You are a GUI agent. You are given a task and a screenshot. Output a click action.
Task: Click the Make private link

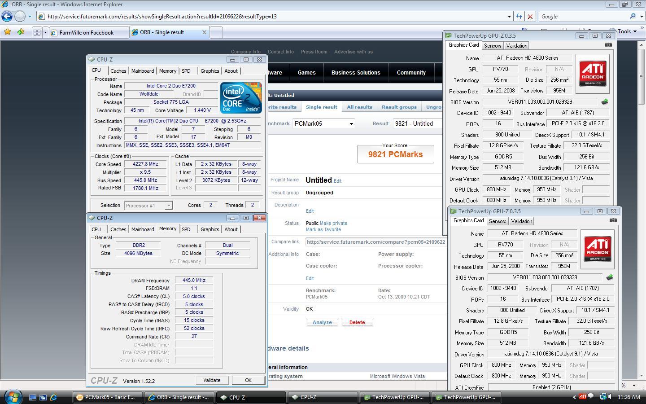pos(333,223)
